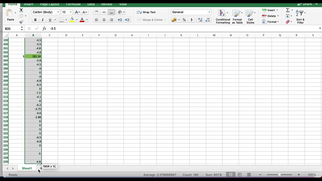This screenshot has height=181, width=322.
Task: Click the Borders icon
Action: (61, 20)
